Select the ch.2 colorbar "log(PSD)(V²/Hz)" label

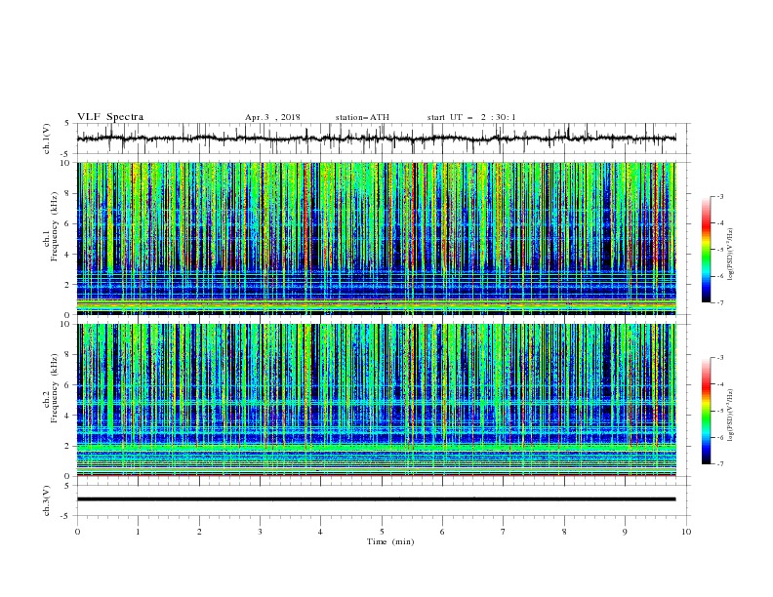pyautogui.click(x=731, y=416)
